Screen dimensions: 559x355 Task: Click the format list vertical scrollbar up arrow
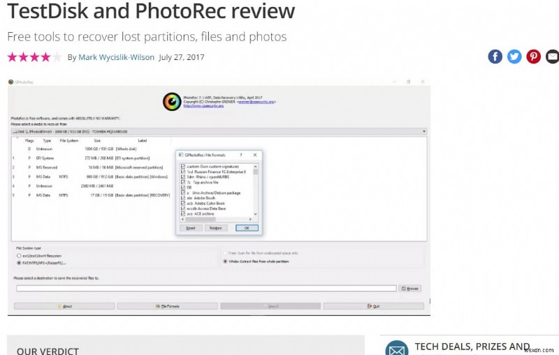(255, 167)
